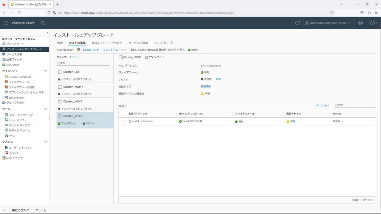This screenshot has height=214, width=381.
Task: Open the help question mark menu
Action: pos(374,23)
